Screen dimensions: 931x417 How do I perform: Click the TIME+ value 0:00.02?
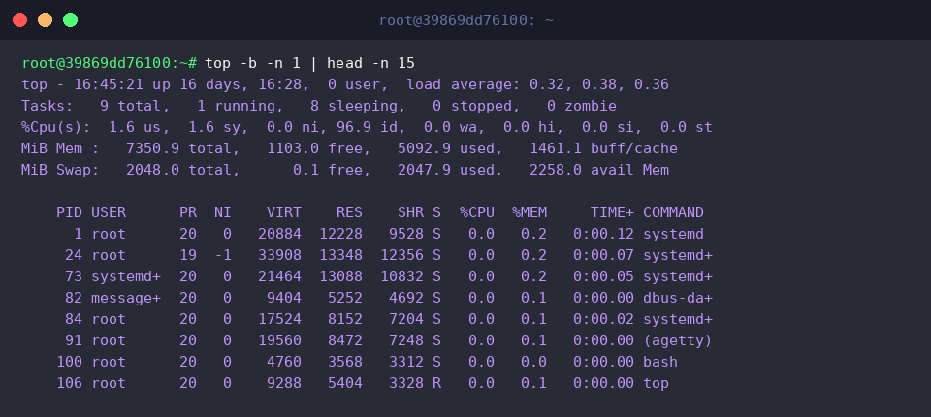pos(603,320)
